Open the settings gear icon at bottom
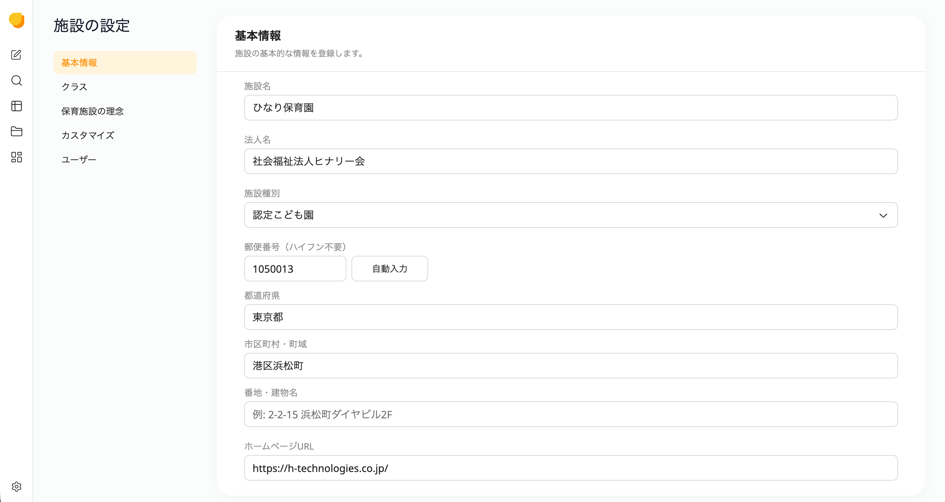 (17, 487)
